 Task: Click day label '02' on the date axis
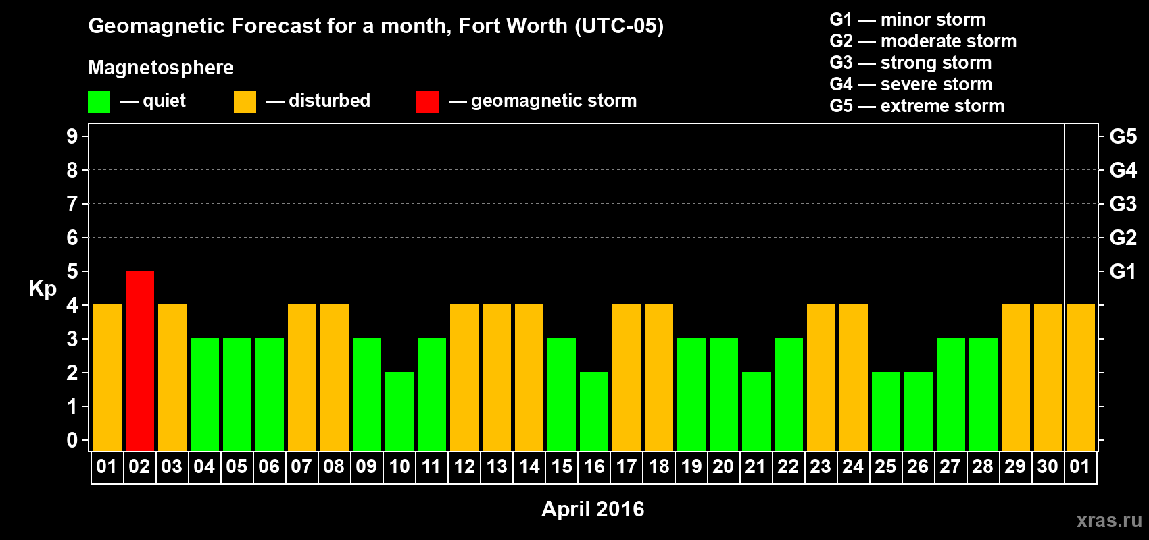(x=139, y=466)
